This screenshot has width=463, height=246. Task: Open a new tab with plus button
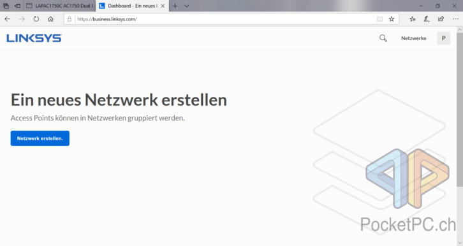pyautogui.click(x=175, y=6)
